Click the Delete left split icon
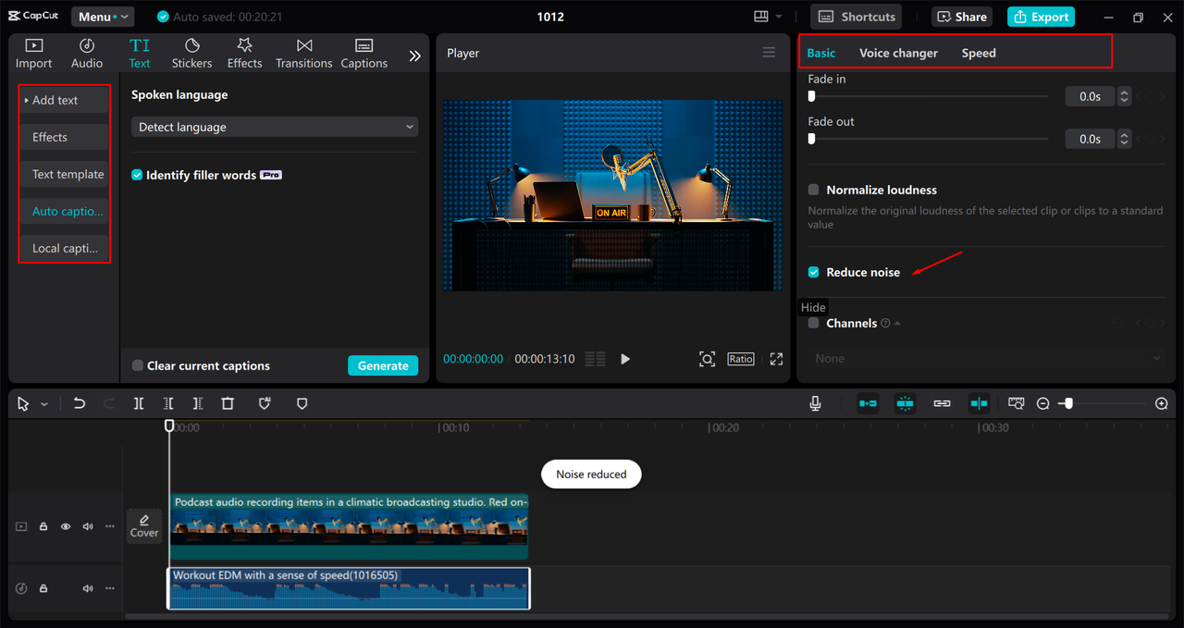Image resolution: width=1184 pixels, height=628 pixels. 168,403
